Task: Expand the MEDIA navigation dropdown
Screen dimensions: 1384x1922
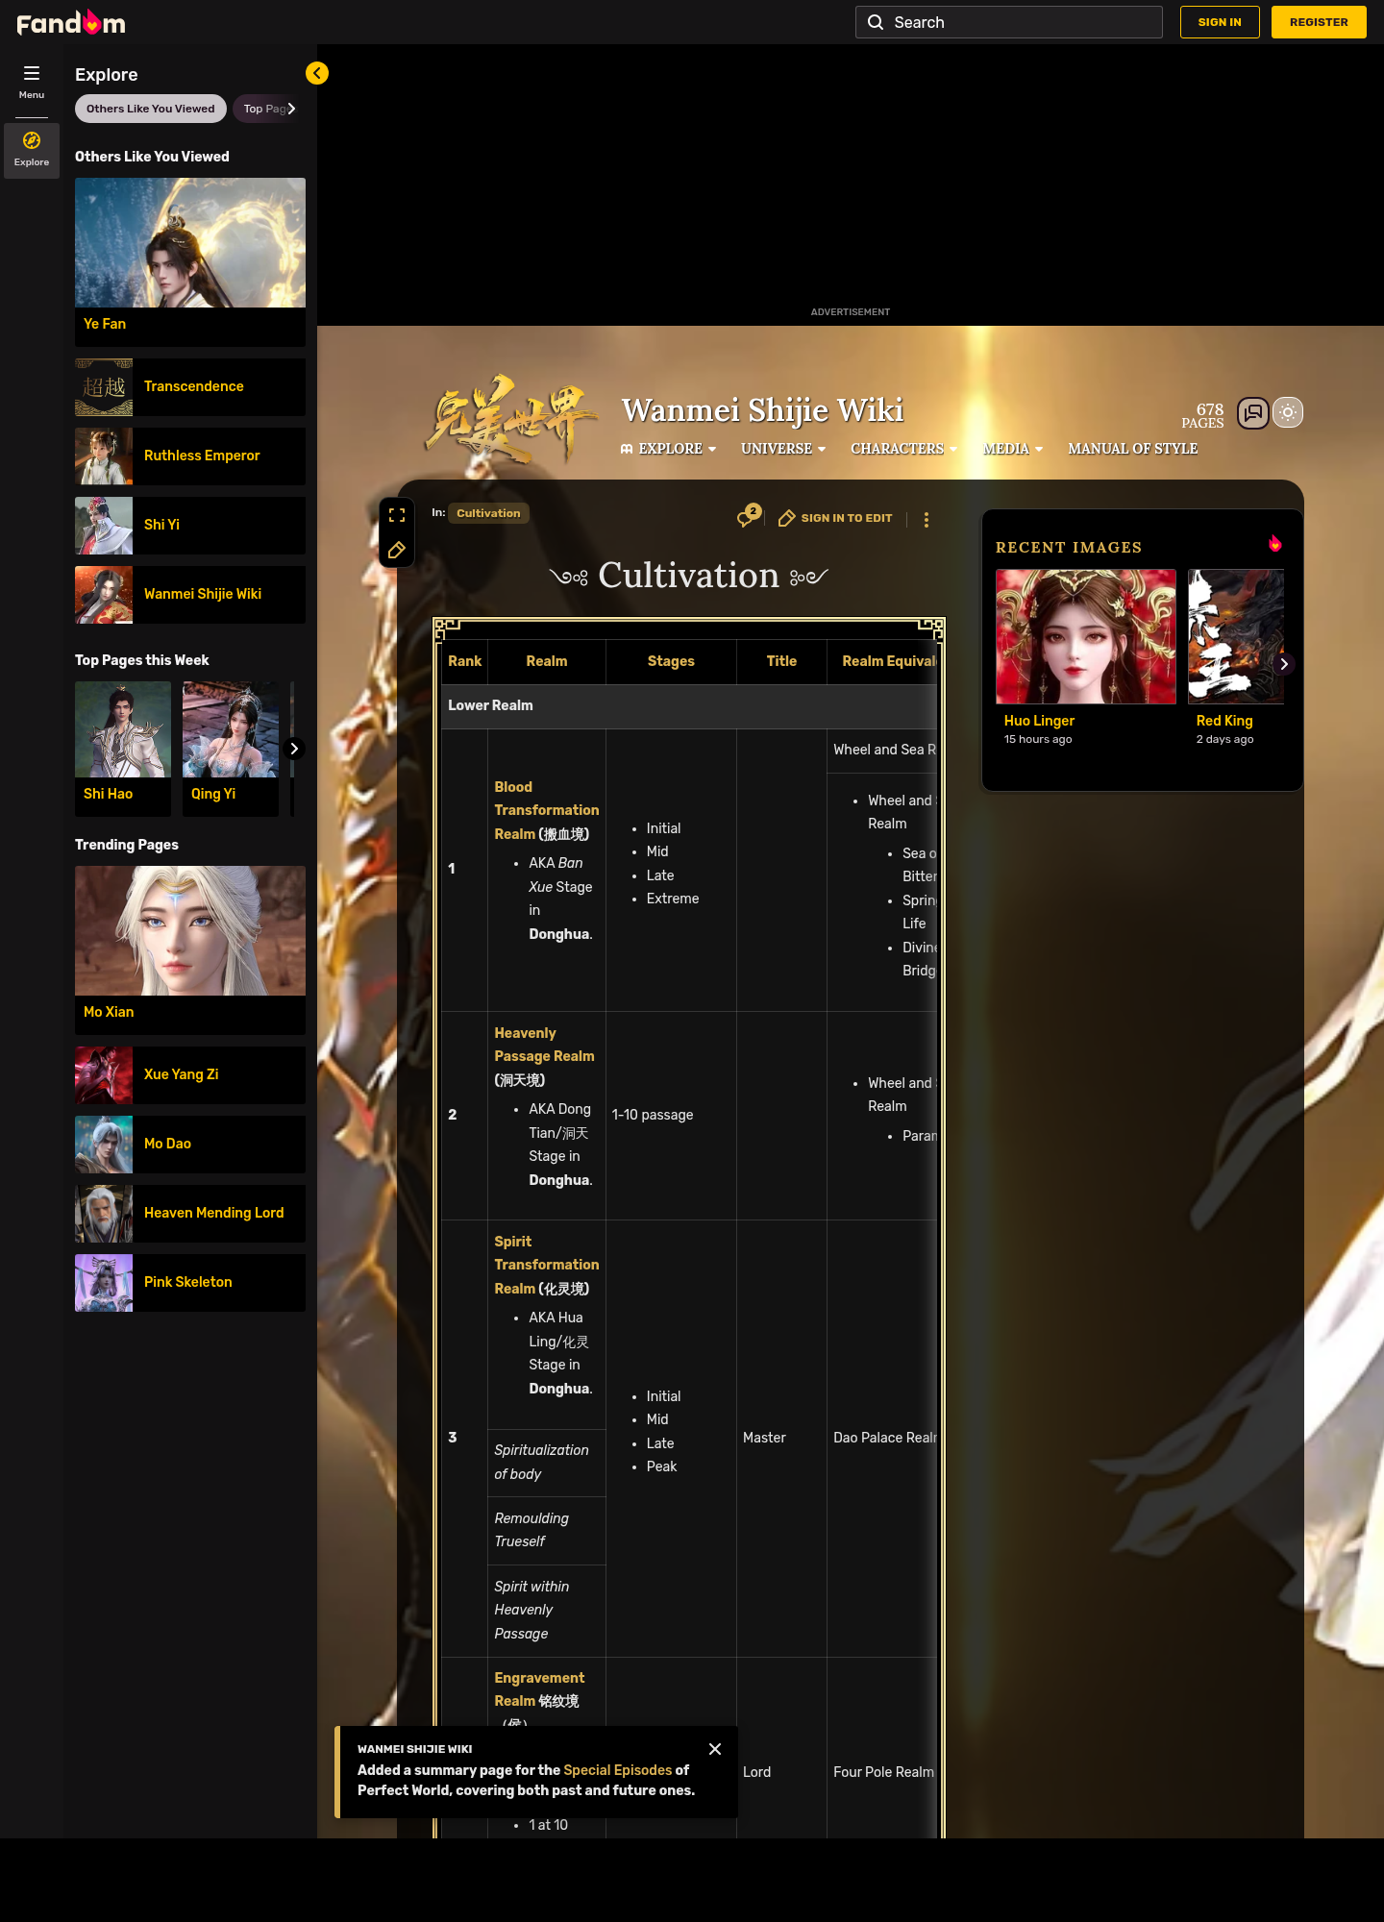Action: [x=1013, y=449]
